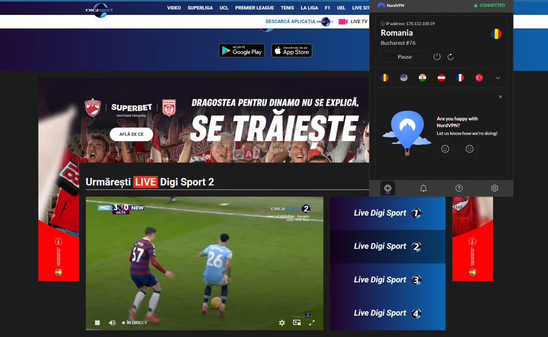Click the IP address info icon
The width and height of the screenshot is (548, 337).
click(382, 24)
